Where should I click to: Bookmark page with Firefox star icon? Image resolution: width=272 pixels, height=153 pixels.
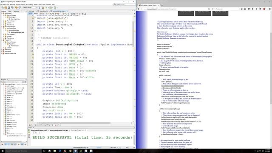tap(241, 9)
